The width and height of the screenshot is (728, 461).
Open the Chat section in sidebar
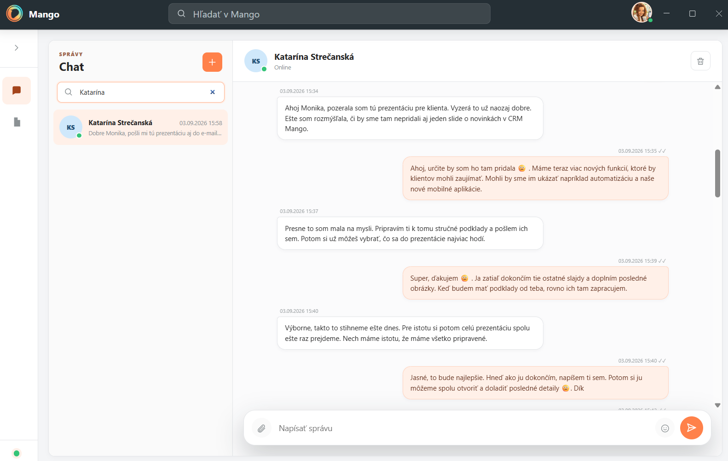(17, 91)
